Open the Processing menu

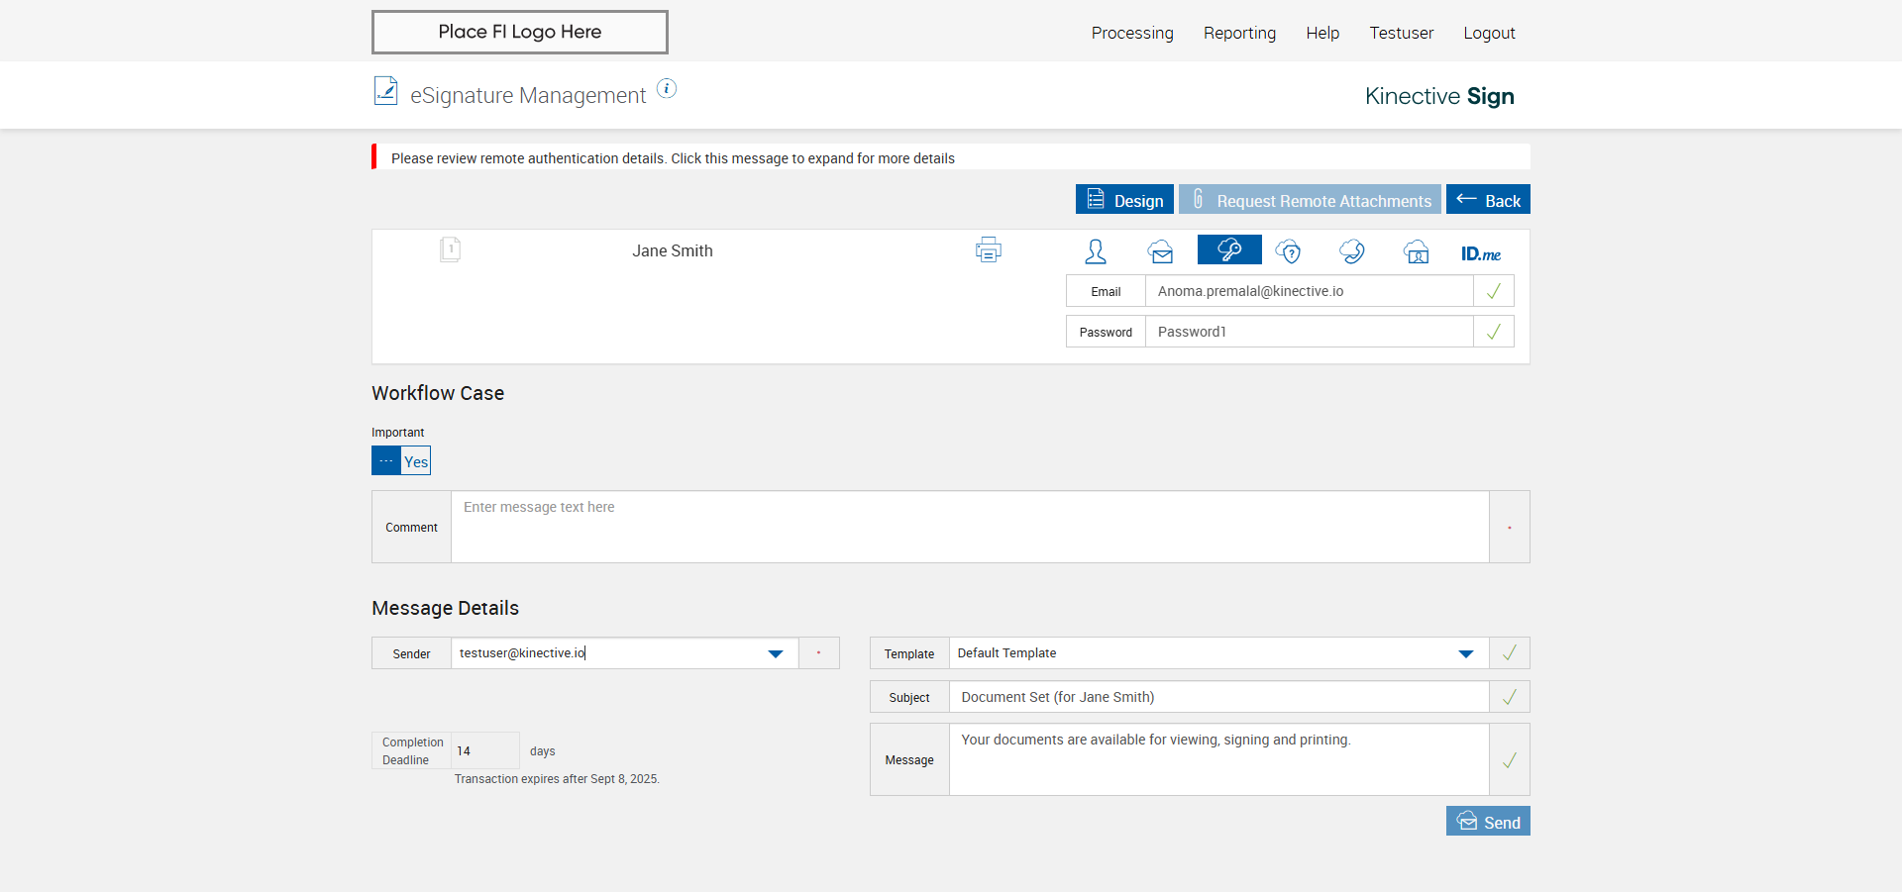pos(1132,33)
